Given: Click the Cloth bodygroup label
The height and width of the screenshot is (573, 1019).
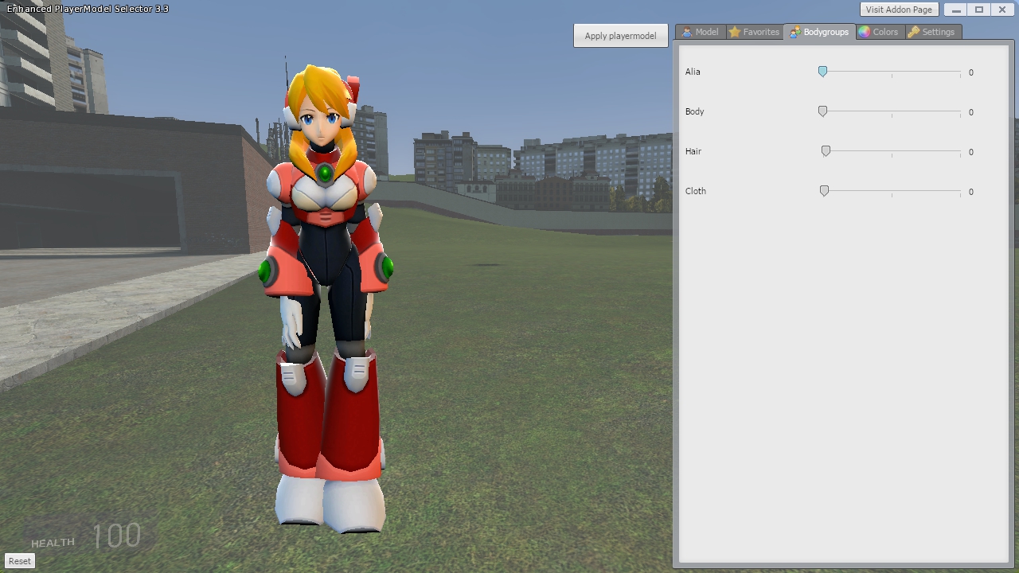Looking at the screenshot, I should tap(695, 191).
